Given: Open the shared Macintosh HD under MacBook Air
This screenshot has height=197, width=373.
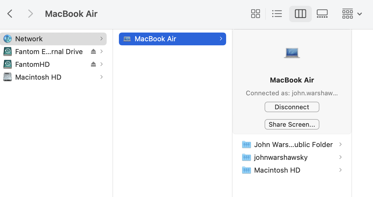Looking at the screenshot, I should click(x=292, y=170).
